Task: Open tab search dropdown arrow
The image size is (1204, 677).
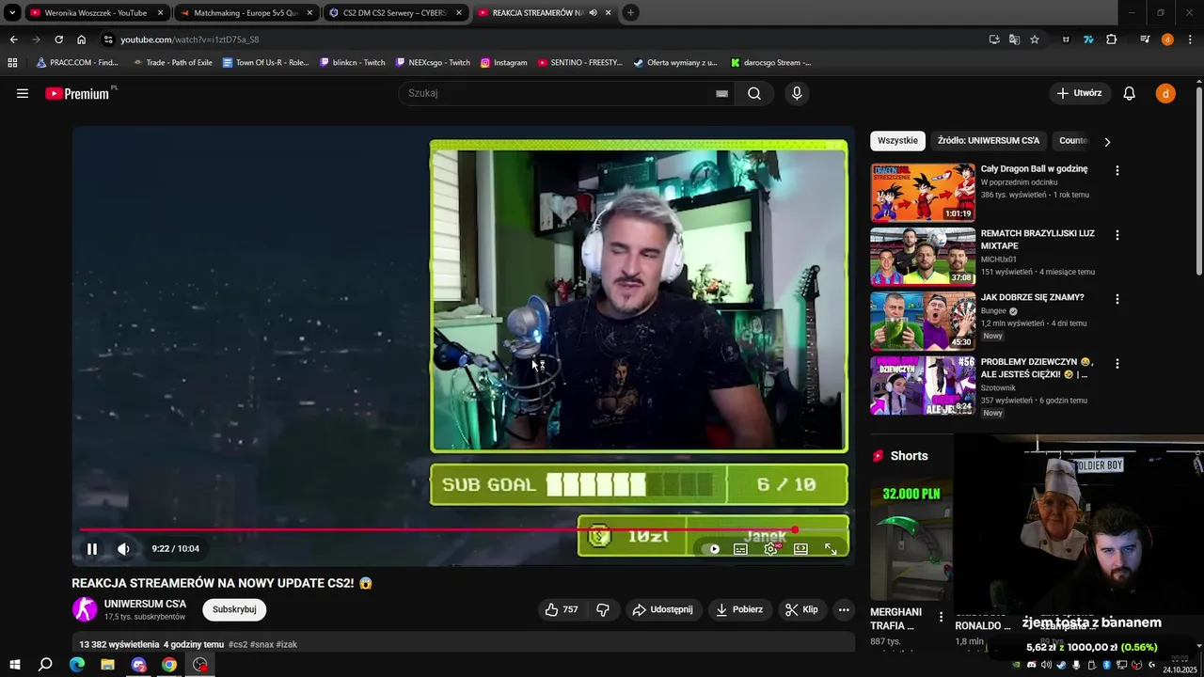Action: (x=12, y=13)
